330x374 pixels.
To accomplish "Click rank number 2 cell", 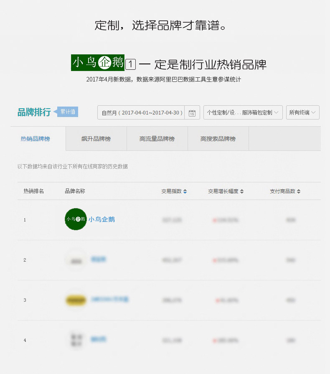I will (25, 260).
